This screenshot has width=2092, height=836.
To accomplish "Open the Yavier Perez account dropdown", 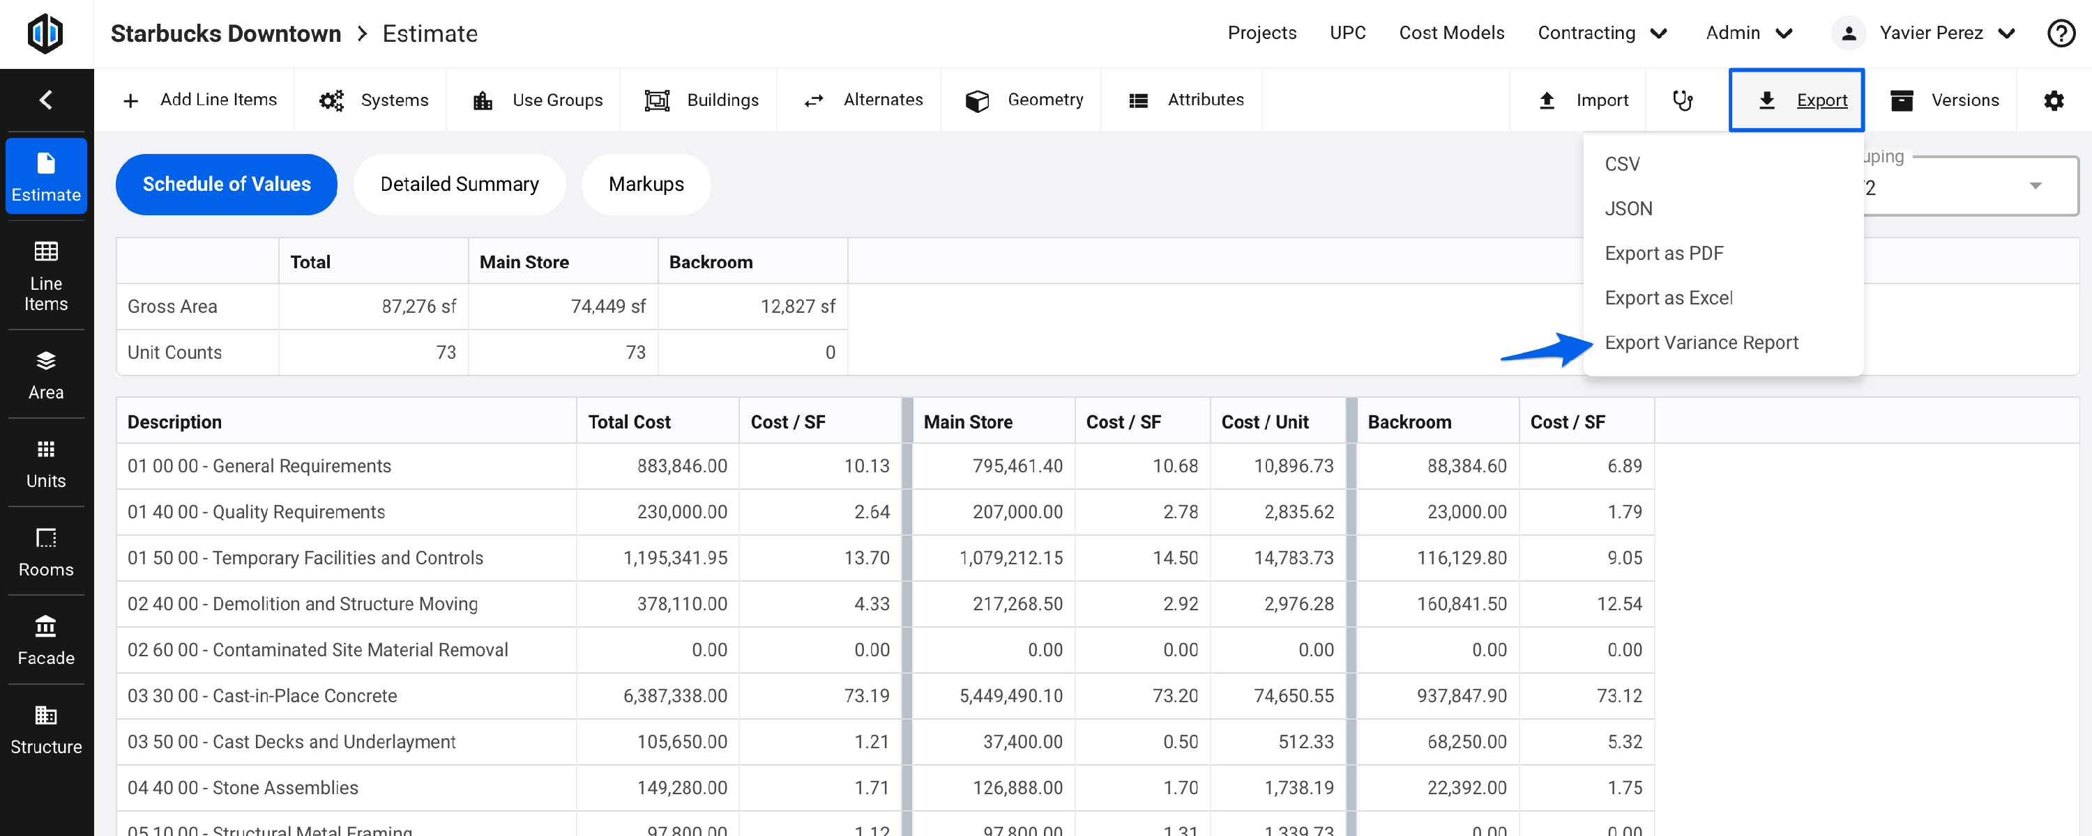I will (x=1925, y=33).
